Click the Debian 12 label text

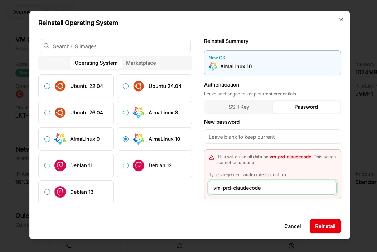pos(160,165)
